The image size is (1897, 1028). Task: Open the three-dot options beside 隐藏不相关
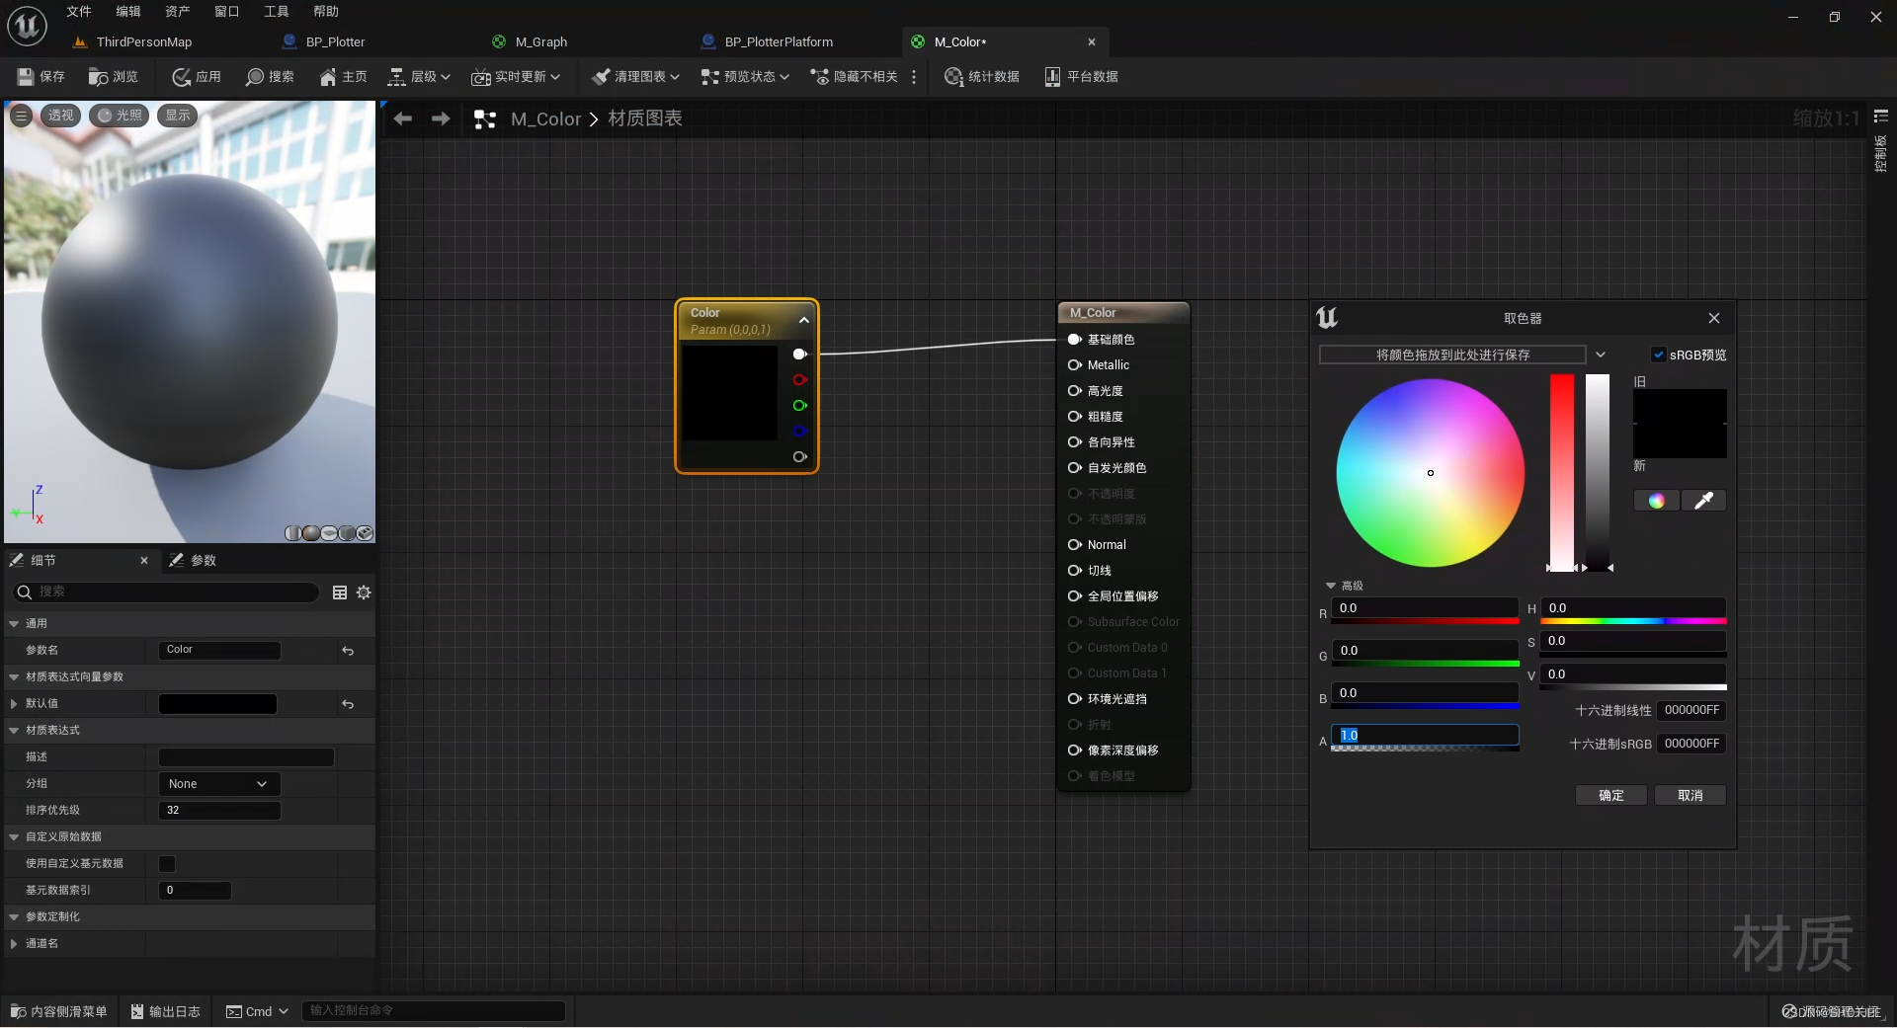[x=914, y=76]
